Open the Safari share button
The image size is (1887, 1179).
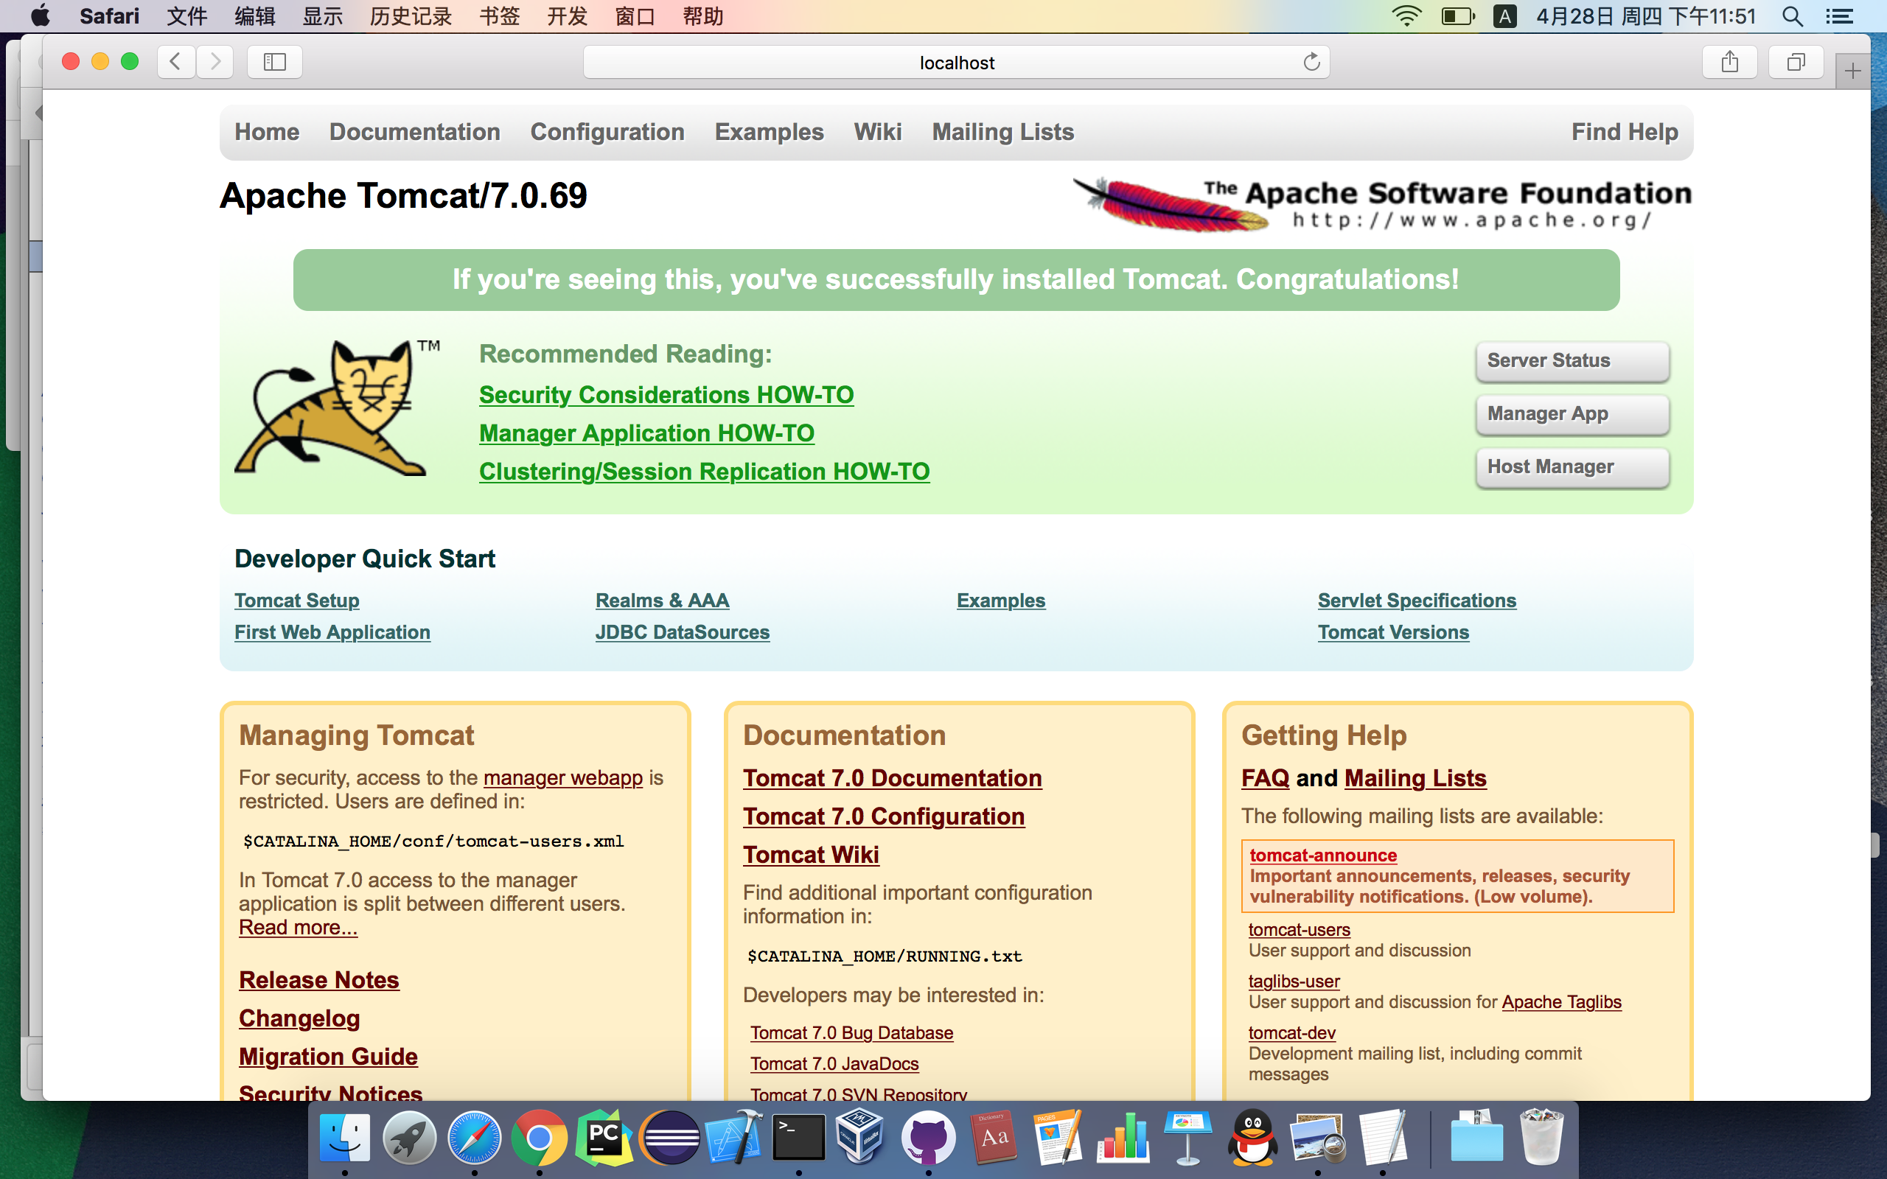point(1729,62)
